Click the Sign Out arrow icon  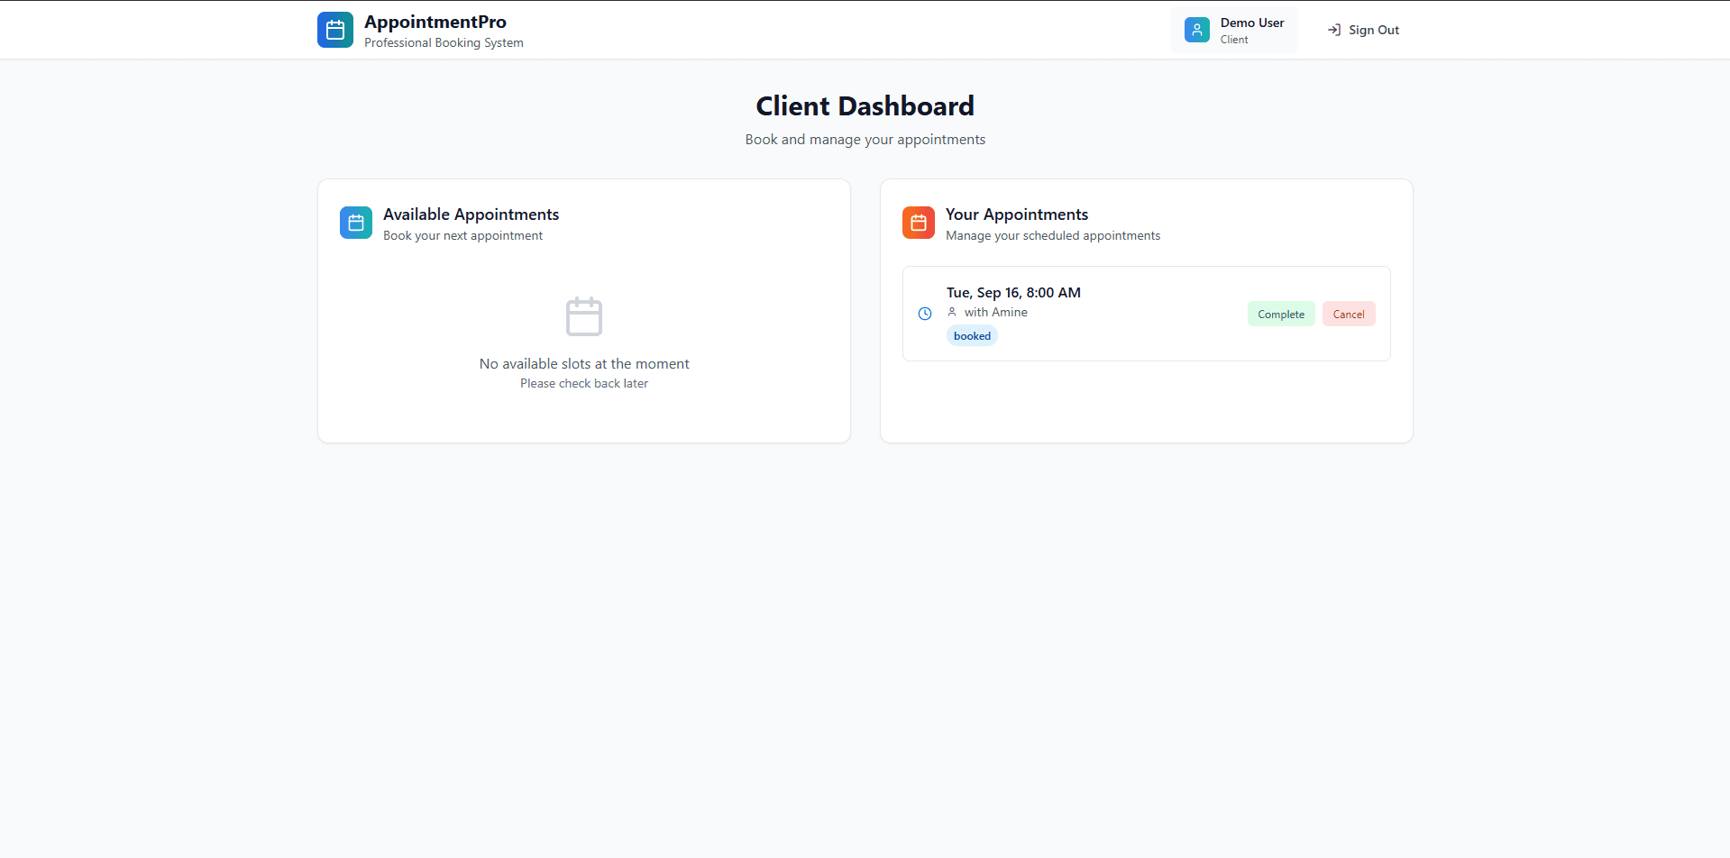tap(1334, 30)
